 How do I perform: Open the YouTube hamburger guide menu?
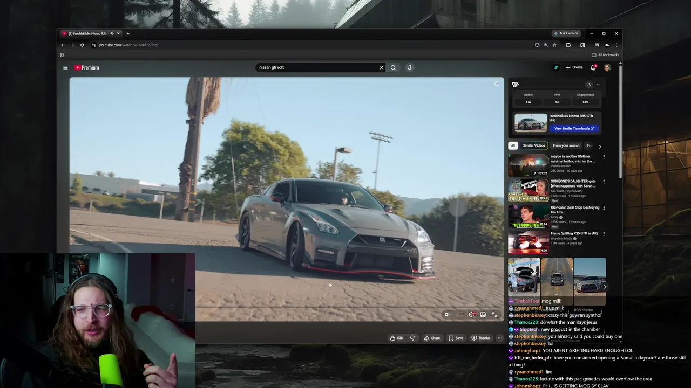65,67
